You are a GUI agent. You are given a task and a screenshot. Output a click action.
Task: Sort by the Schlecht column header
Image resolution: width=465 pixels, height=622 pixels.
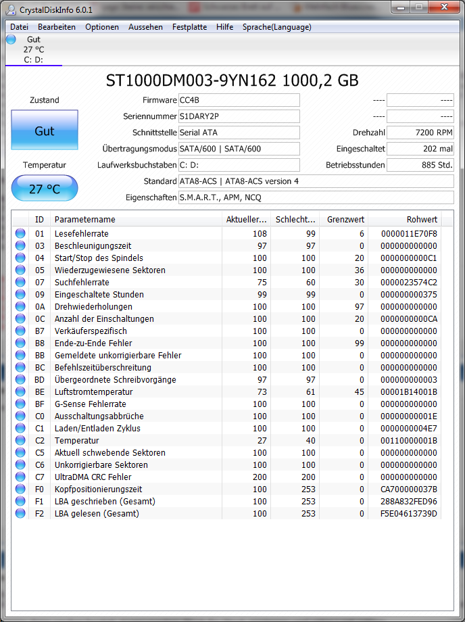point(295,219)
